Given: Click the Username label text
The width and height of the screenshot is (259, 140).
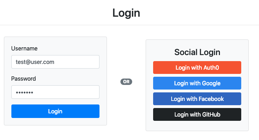Looking at the screenshot, I should coord(24,48).
